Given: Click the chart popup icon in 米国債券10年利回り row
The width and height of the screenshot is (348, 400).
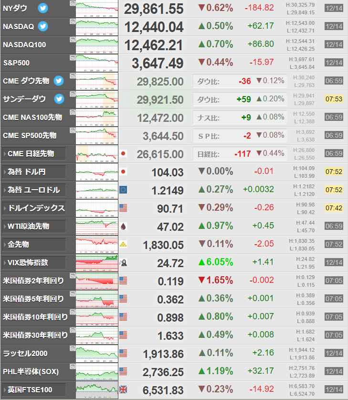Looking at the screenshot, I should (73, 312).
